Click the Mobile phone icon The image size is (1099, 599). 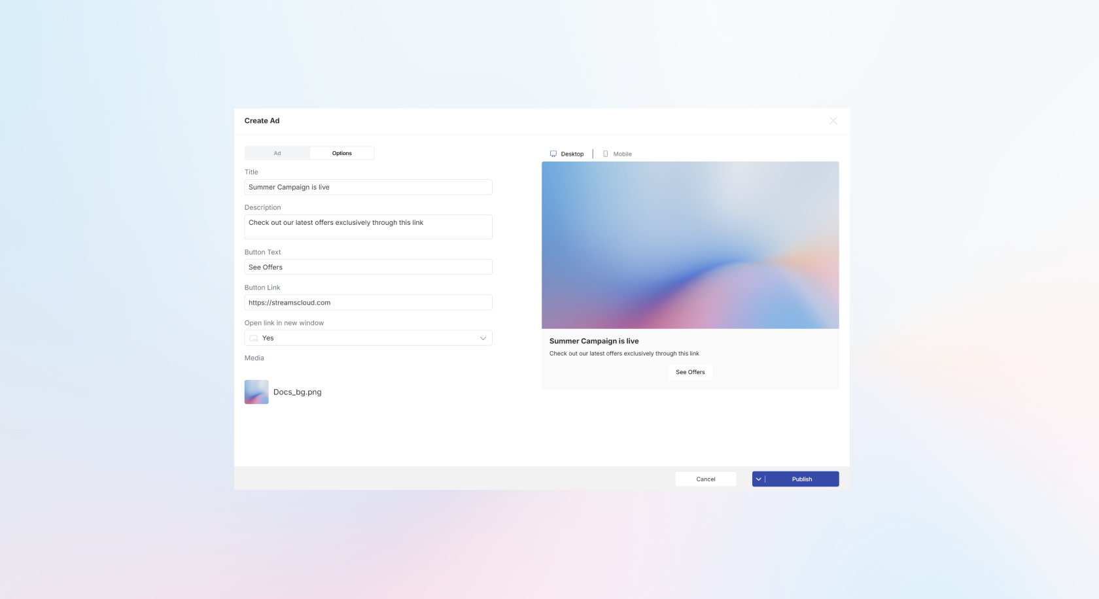[x=605, y=154]
